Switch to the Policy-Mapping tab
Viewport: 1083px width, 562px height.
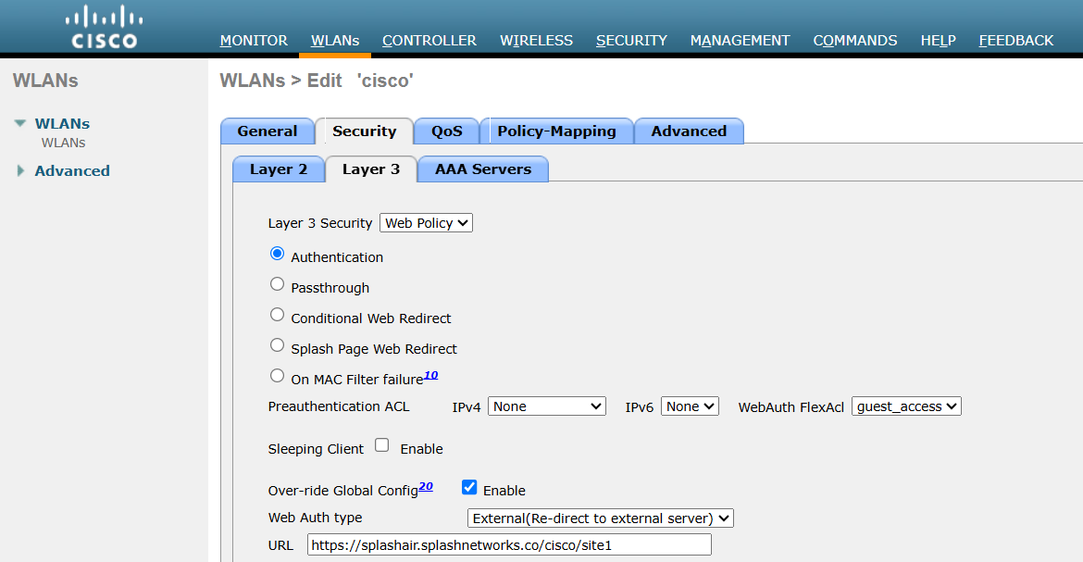556,131
